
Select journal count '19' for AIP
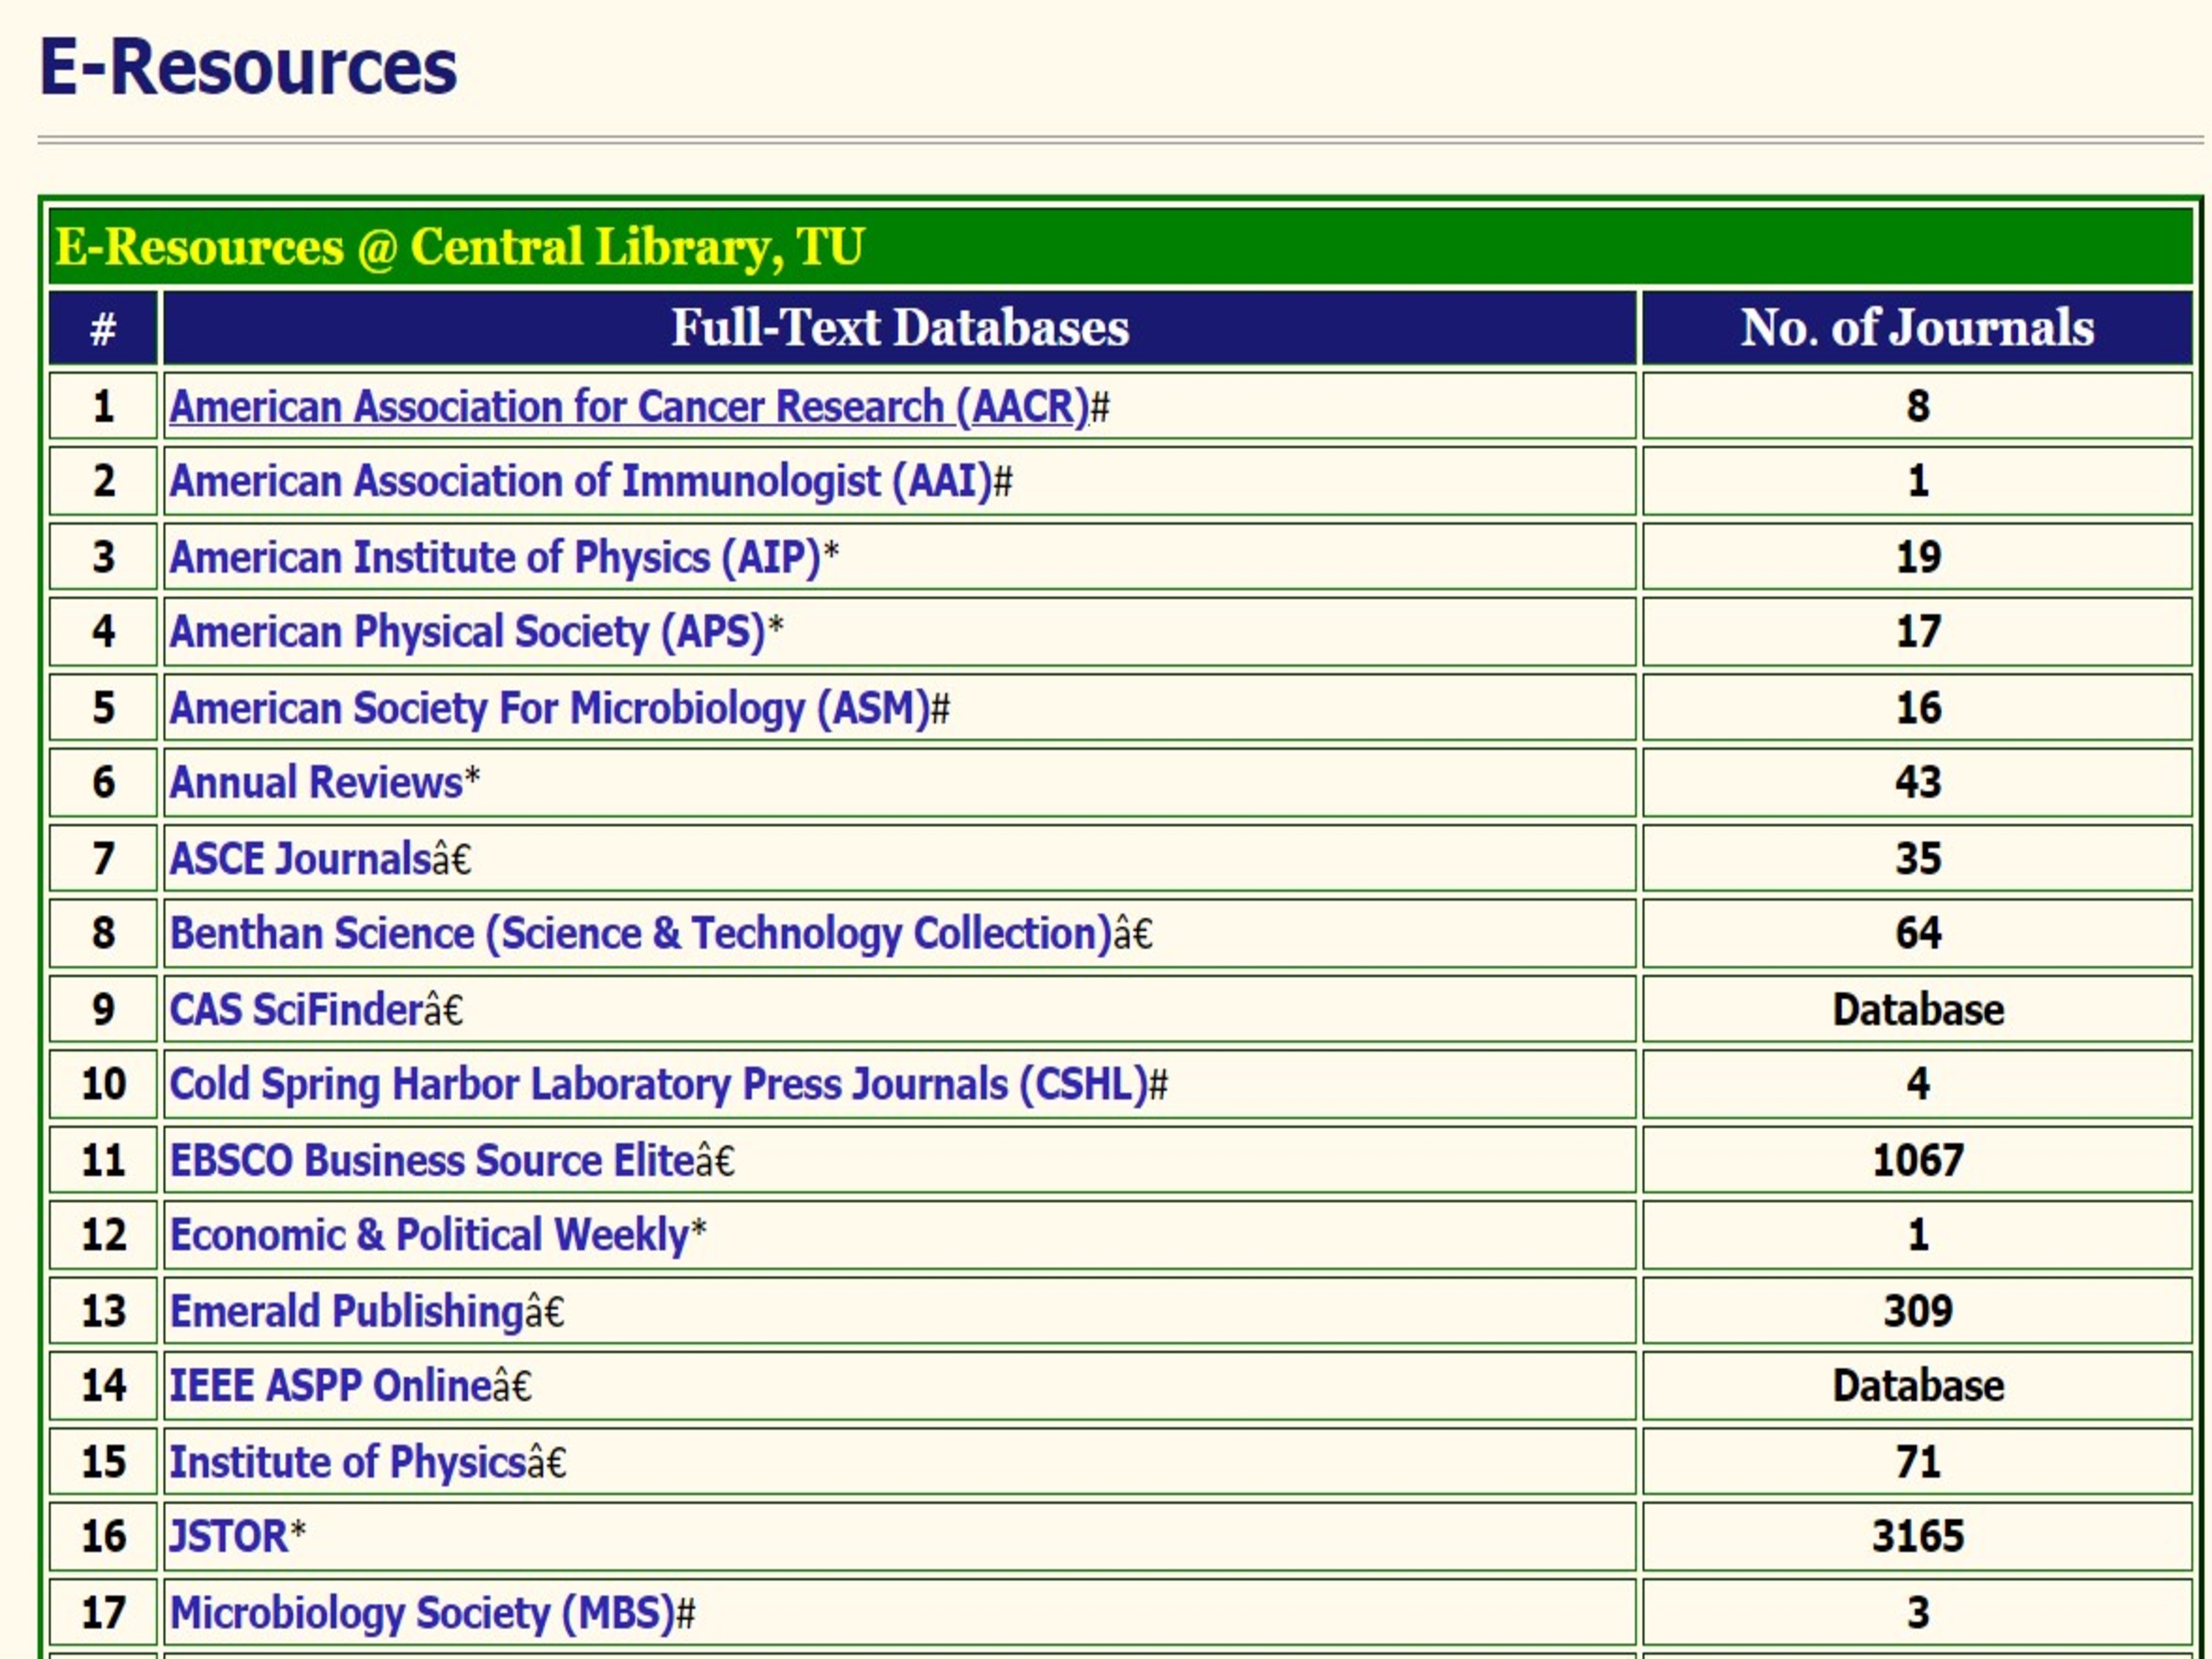1917,557
